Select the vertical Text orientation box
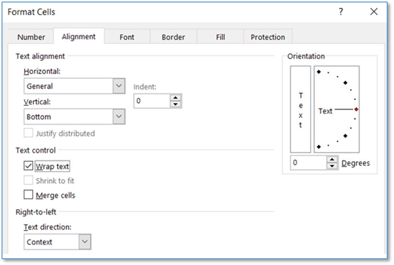This screenshot has width=394, height=265. click(301, 110)
